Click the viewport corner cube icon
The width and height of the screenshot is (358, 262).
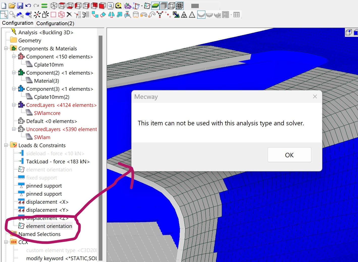click(x=349, y=32)
